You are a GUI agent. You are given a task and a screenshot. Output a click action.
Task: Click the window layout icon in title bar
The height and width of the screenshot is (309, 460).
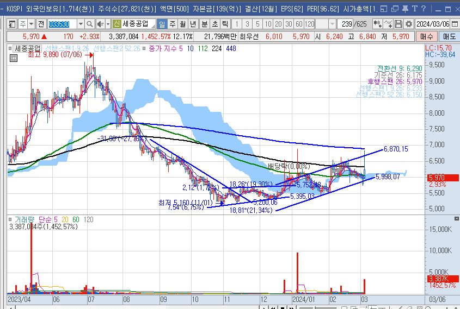point(384,9)
